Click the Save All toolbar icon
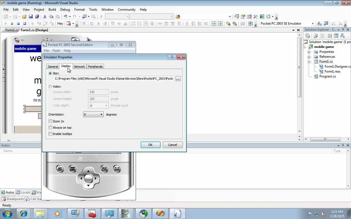The width and height of the screenshot is (351, 219). click(x=37, y=16)
